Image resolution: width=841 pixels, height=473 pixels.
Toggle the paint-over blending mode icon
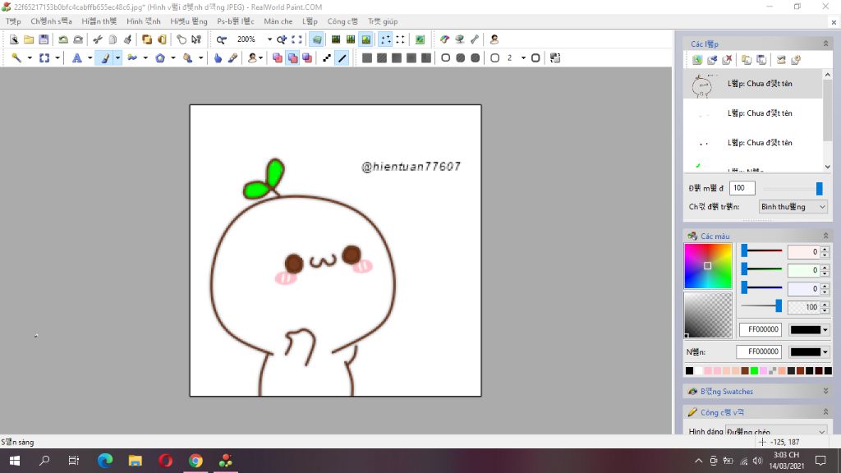pyautogui.click(x=292, y=58)
